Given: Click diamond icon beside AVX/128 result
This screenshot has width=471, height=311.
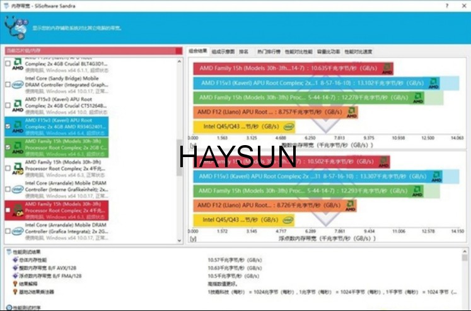Looking at the screenshot, I should (15, 267).
